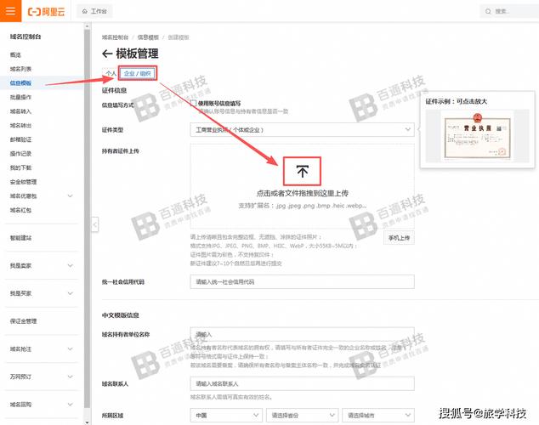
Task: Click the upload arrow icon
Action: coord(302,171)
